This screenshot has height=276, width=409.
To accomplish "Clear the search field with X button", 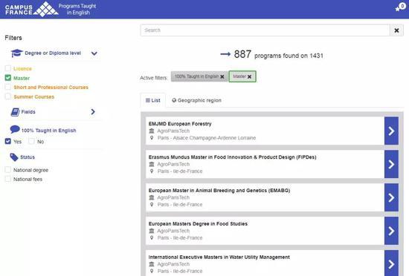I will click(x=396, y=30).
